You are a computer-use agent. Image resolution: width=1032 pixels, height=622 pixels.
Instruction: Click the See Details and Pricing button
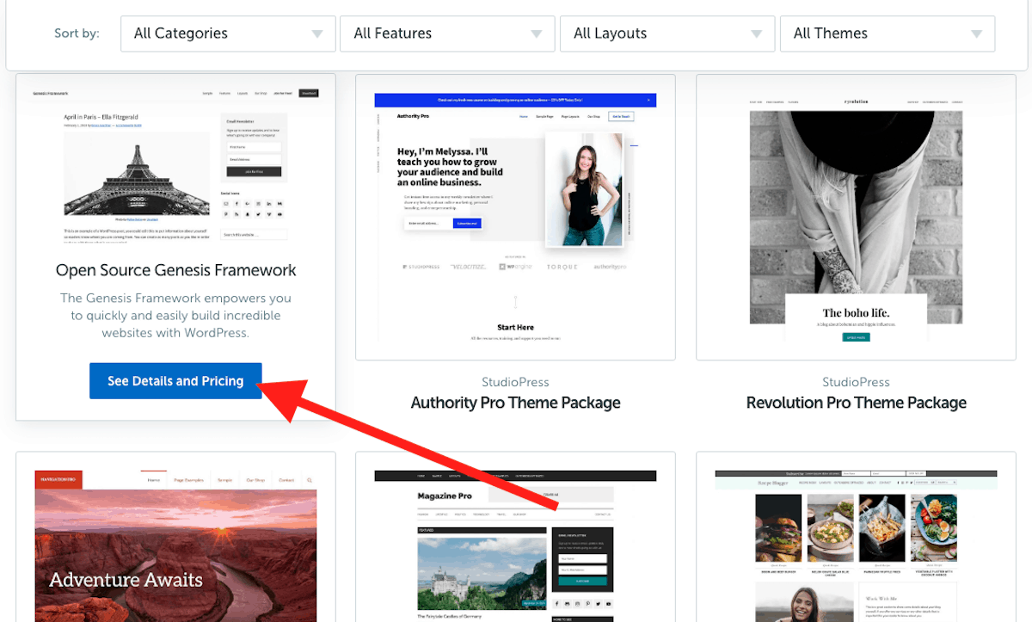175,380
